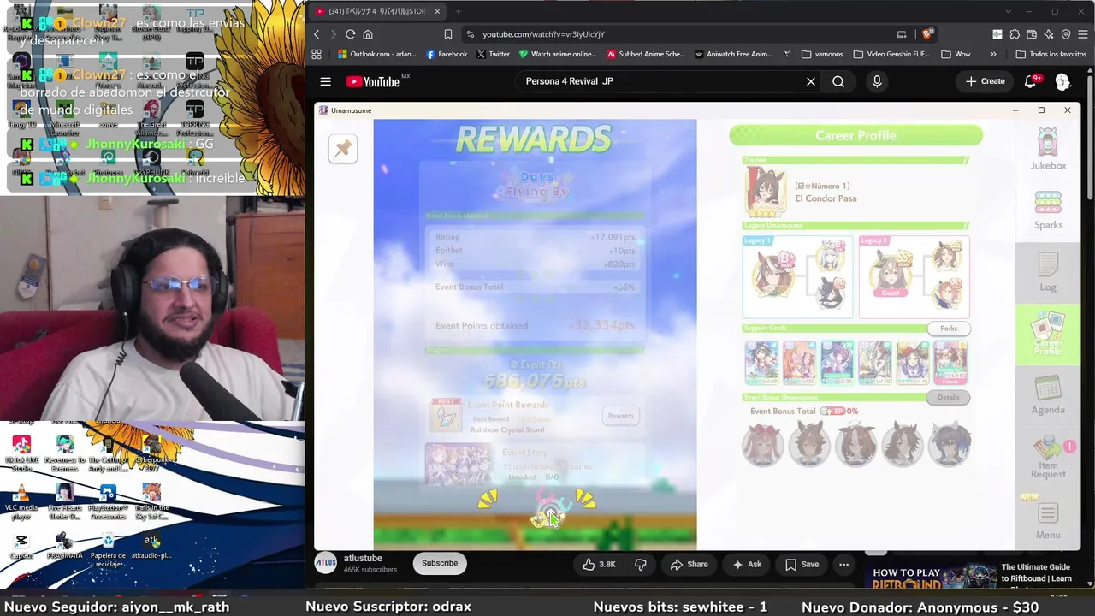Open TikTok LIVE Studio desktop shortcut
Image resolution: width=1095 pixels, height=616 pixels.
pyautogui.click(x=21, y=453)
